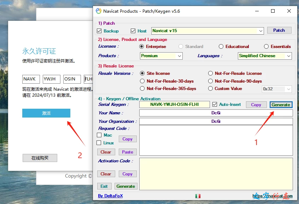Choose the Site license resale option
This screenshot has width=299, height=204.
pyautogui.click(x=142, y=73)
